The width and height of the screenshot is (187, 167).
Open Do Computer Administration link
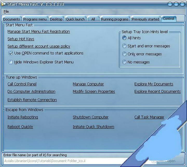click(x=31, y=91)
